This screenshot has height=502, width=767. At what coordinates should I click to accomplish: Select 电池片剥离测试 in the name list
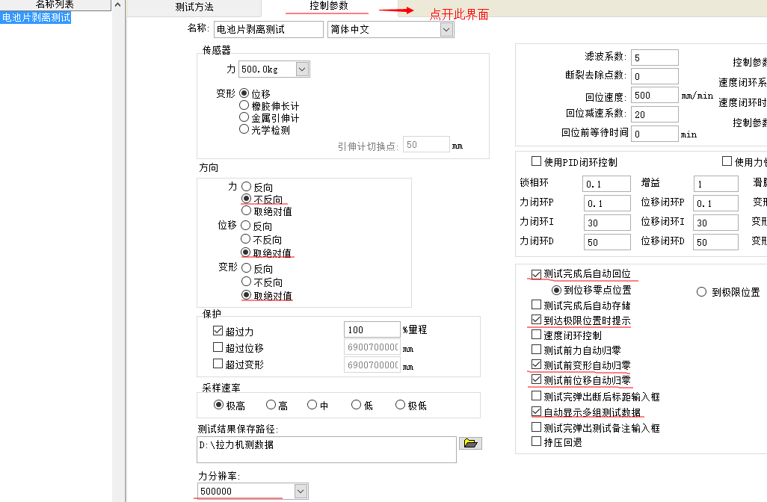(x=36, y=17)
